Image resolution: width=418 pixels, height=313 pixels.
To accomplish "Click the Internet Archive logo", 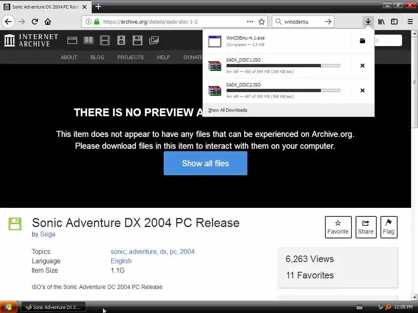I will tap(31, 40).
